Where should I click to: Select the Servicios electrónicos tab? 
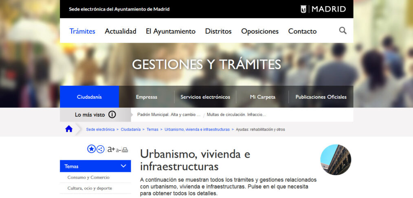coord(205,97)
